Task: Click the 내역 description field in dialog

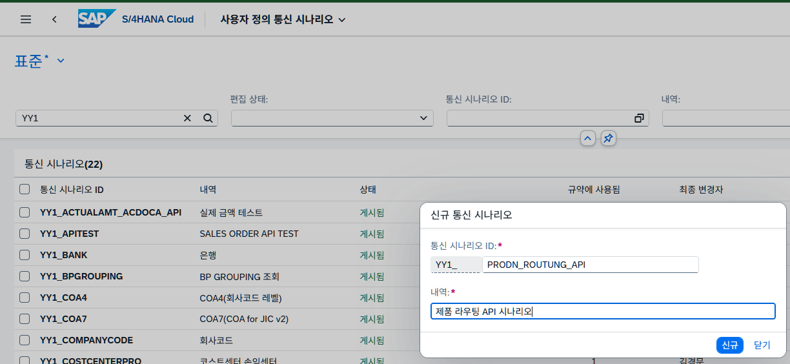Action: click(603, 311)
